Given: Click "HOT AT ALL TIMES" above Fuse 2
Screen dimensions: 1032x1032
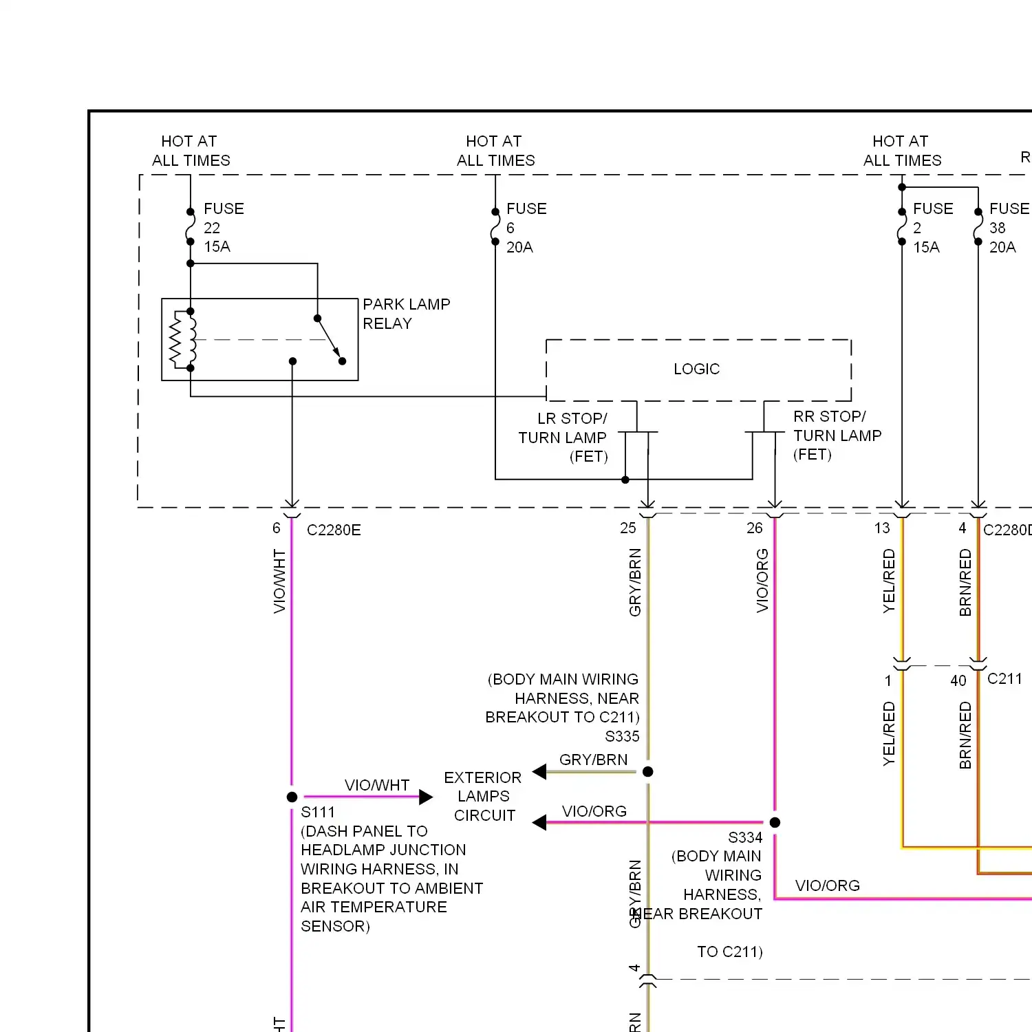Looking at the screenshot, I should (x=902, y=151).
